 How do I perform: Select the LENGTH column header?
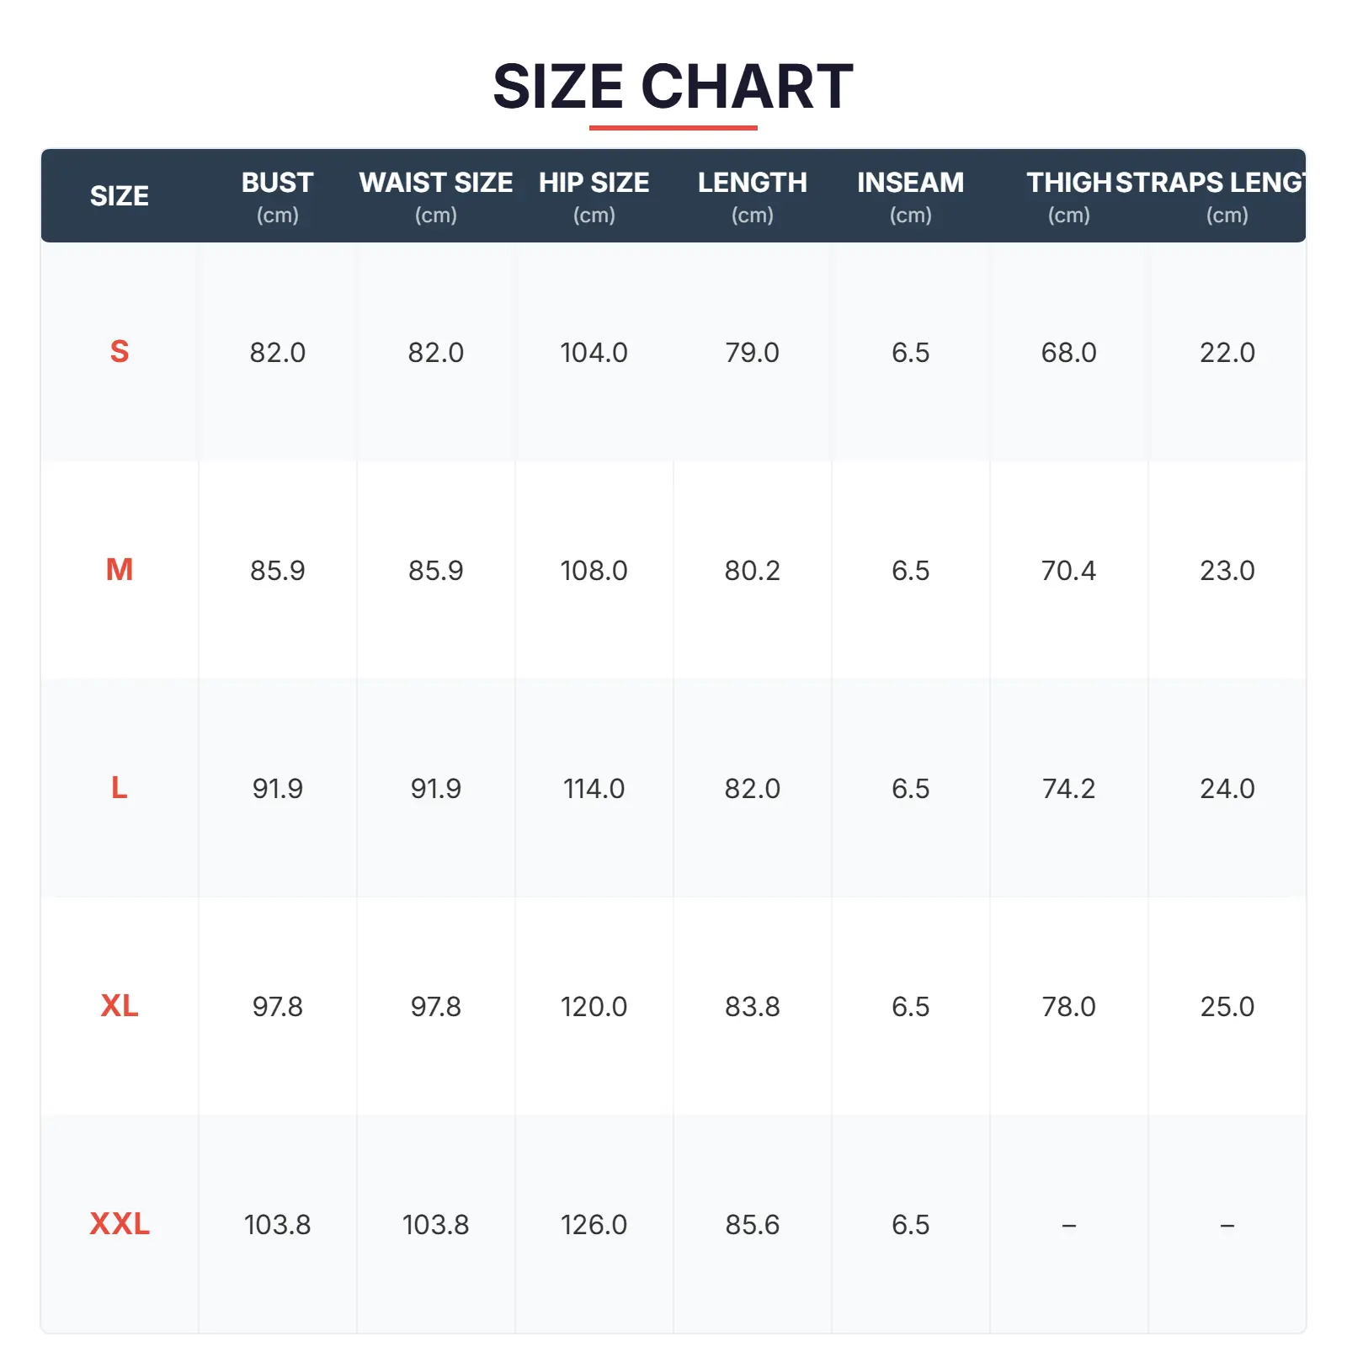(752, 196)
